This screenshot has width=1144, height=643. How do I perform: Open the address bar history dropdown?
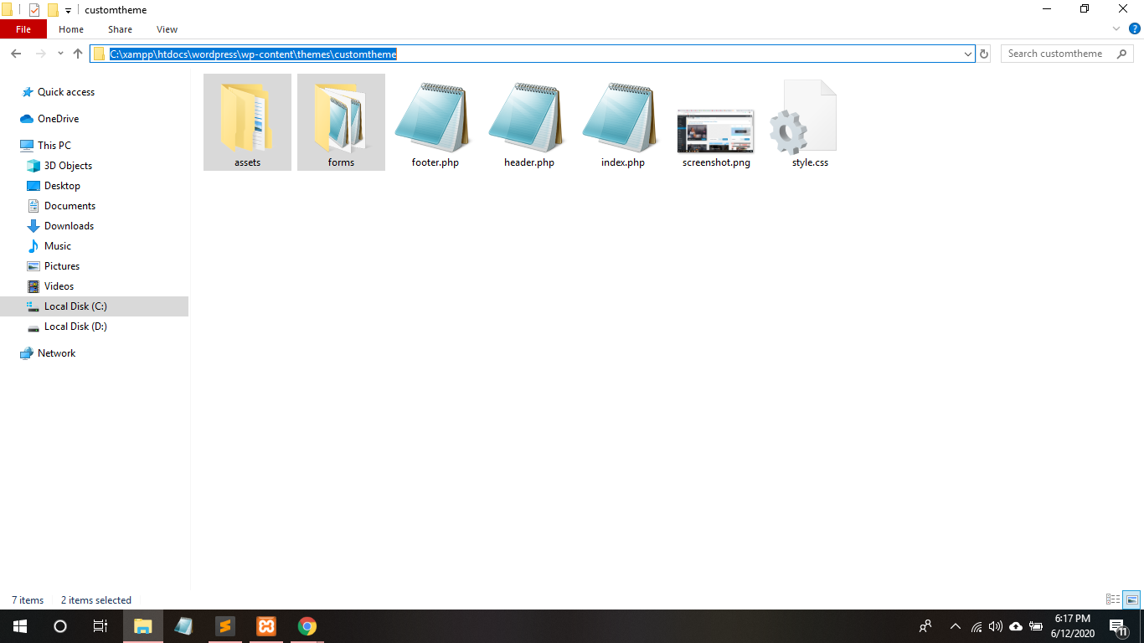coord(968,54)
